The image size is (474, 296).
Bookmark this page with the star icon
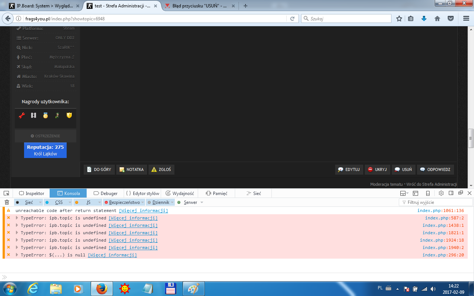(399, 18)
